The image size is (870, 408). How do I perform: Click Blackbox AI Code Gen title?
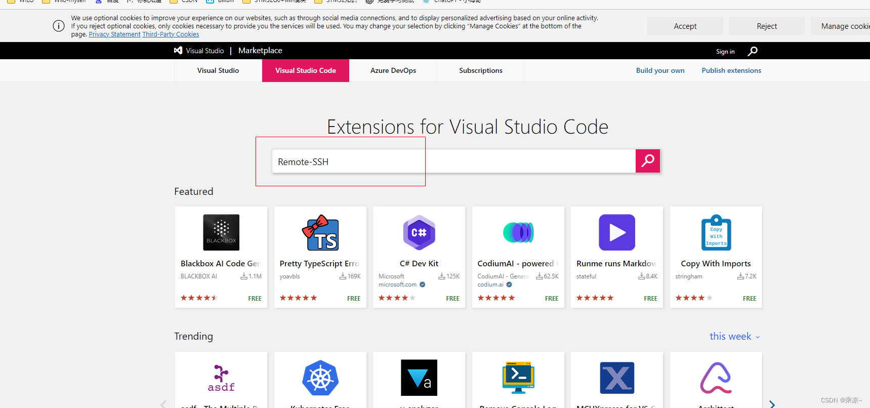(x=221, y=264)
